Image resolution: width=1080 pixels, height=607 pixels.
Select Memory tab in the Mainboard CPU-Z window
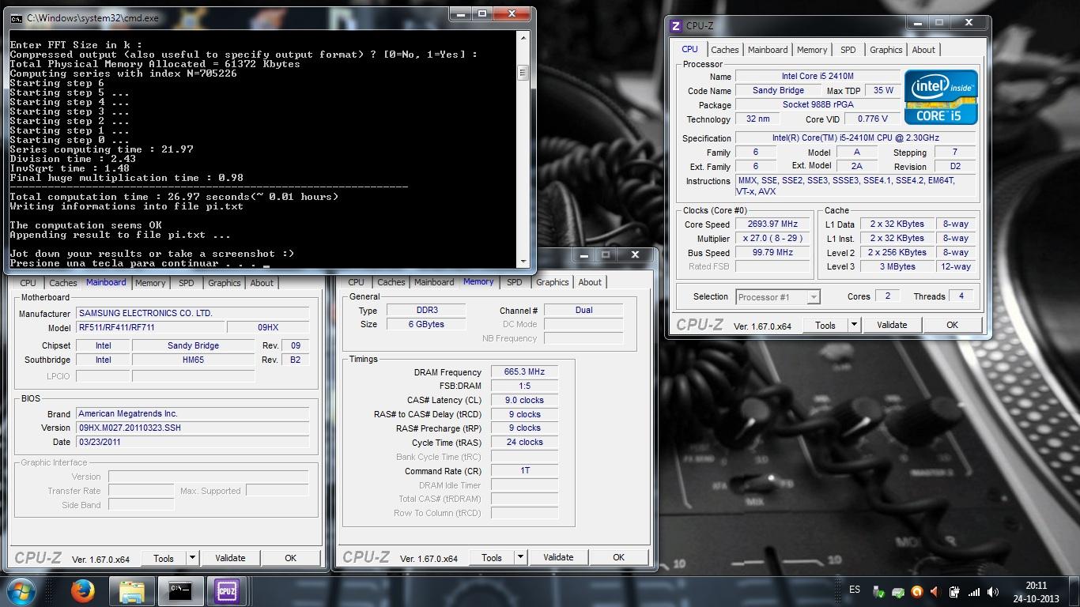click(x=150, y=283)
